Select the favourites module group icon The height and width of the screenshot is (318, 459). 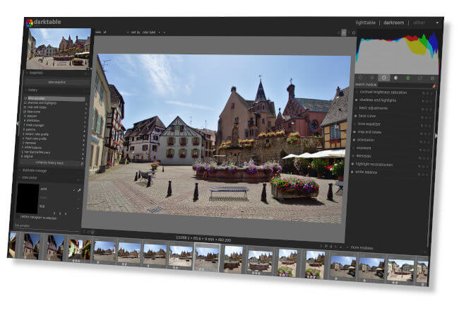(x=372, y=76)
